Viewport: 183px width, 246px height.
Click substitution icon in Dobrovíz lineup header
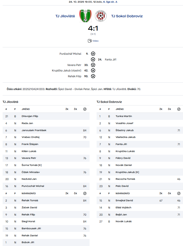(x=179, y=109)
